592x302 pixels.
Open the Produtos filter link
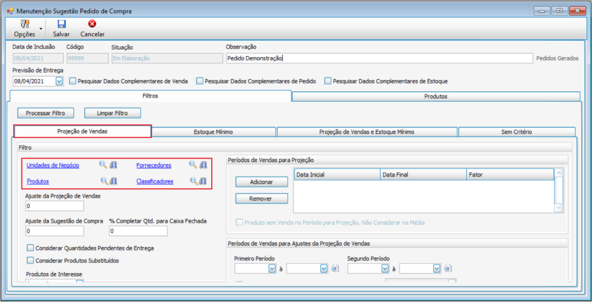[x=38, y=182]
